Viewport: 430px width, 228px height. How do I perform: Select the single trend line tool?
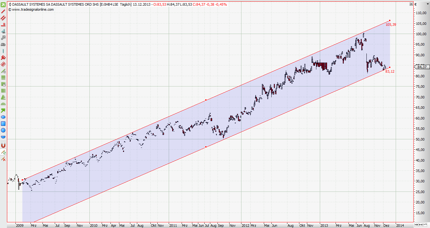tap(3, 11)
